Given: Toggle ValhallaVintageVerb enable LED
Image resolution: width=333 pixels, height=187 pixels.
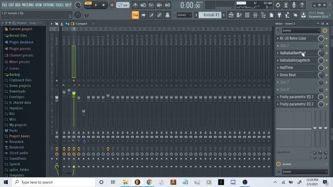Looking at the screenshot, I should 327,60.
